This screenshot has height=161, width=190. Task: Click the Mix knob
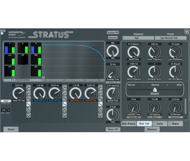coord(113,51)
